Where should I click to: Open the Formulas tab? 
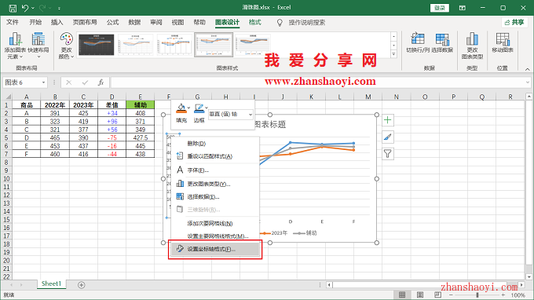[x=112, y=23]
